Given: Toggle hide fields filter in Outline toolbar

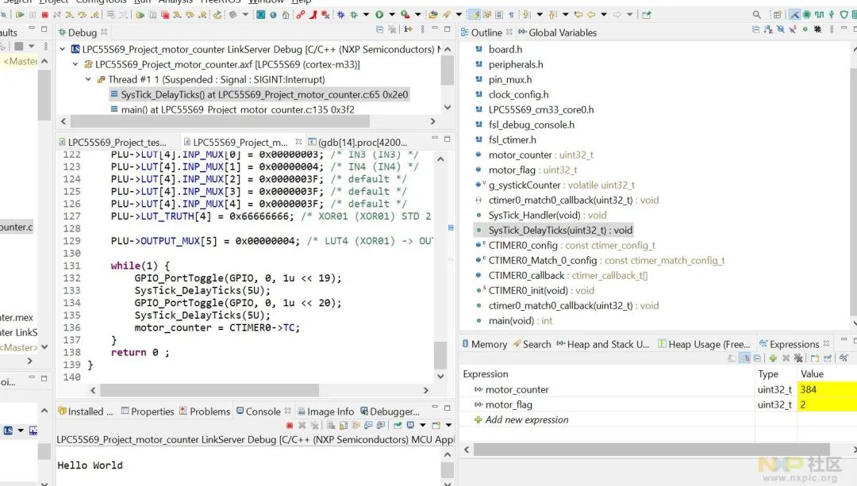Looking at the screenshot, I should (x=781, y=30).
